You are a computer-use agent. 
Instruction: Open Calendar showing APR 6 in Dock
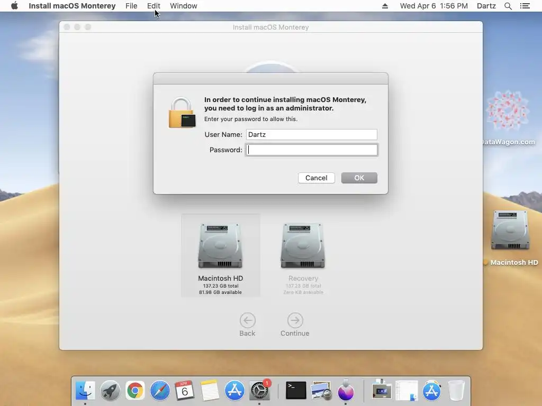[x=185, y=391]
